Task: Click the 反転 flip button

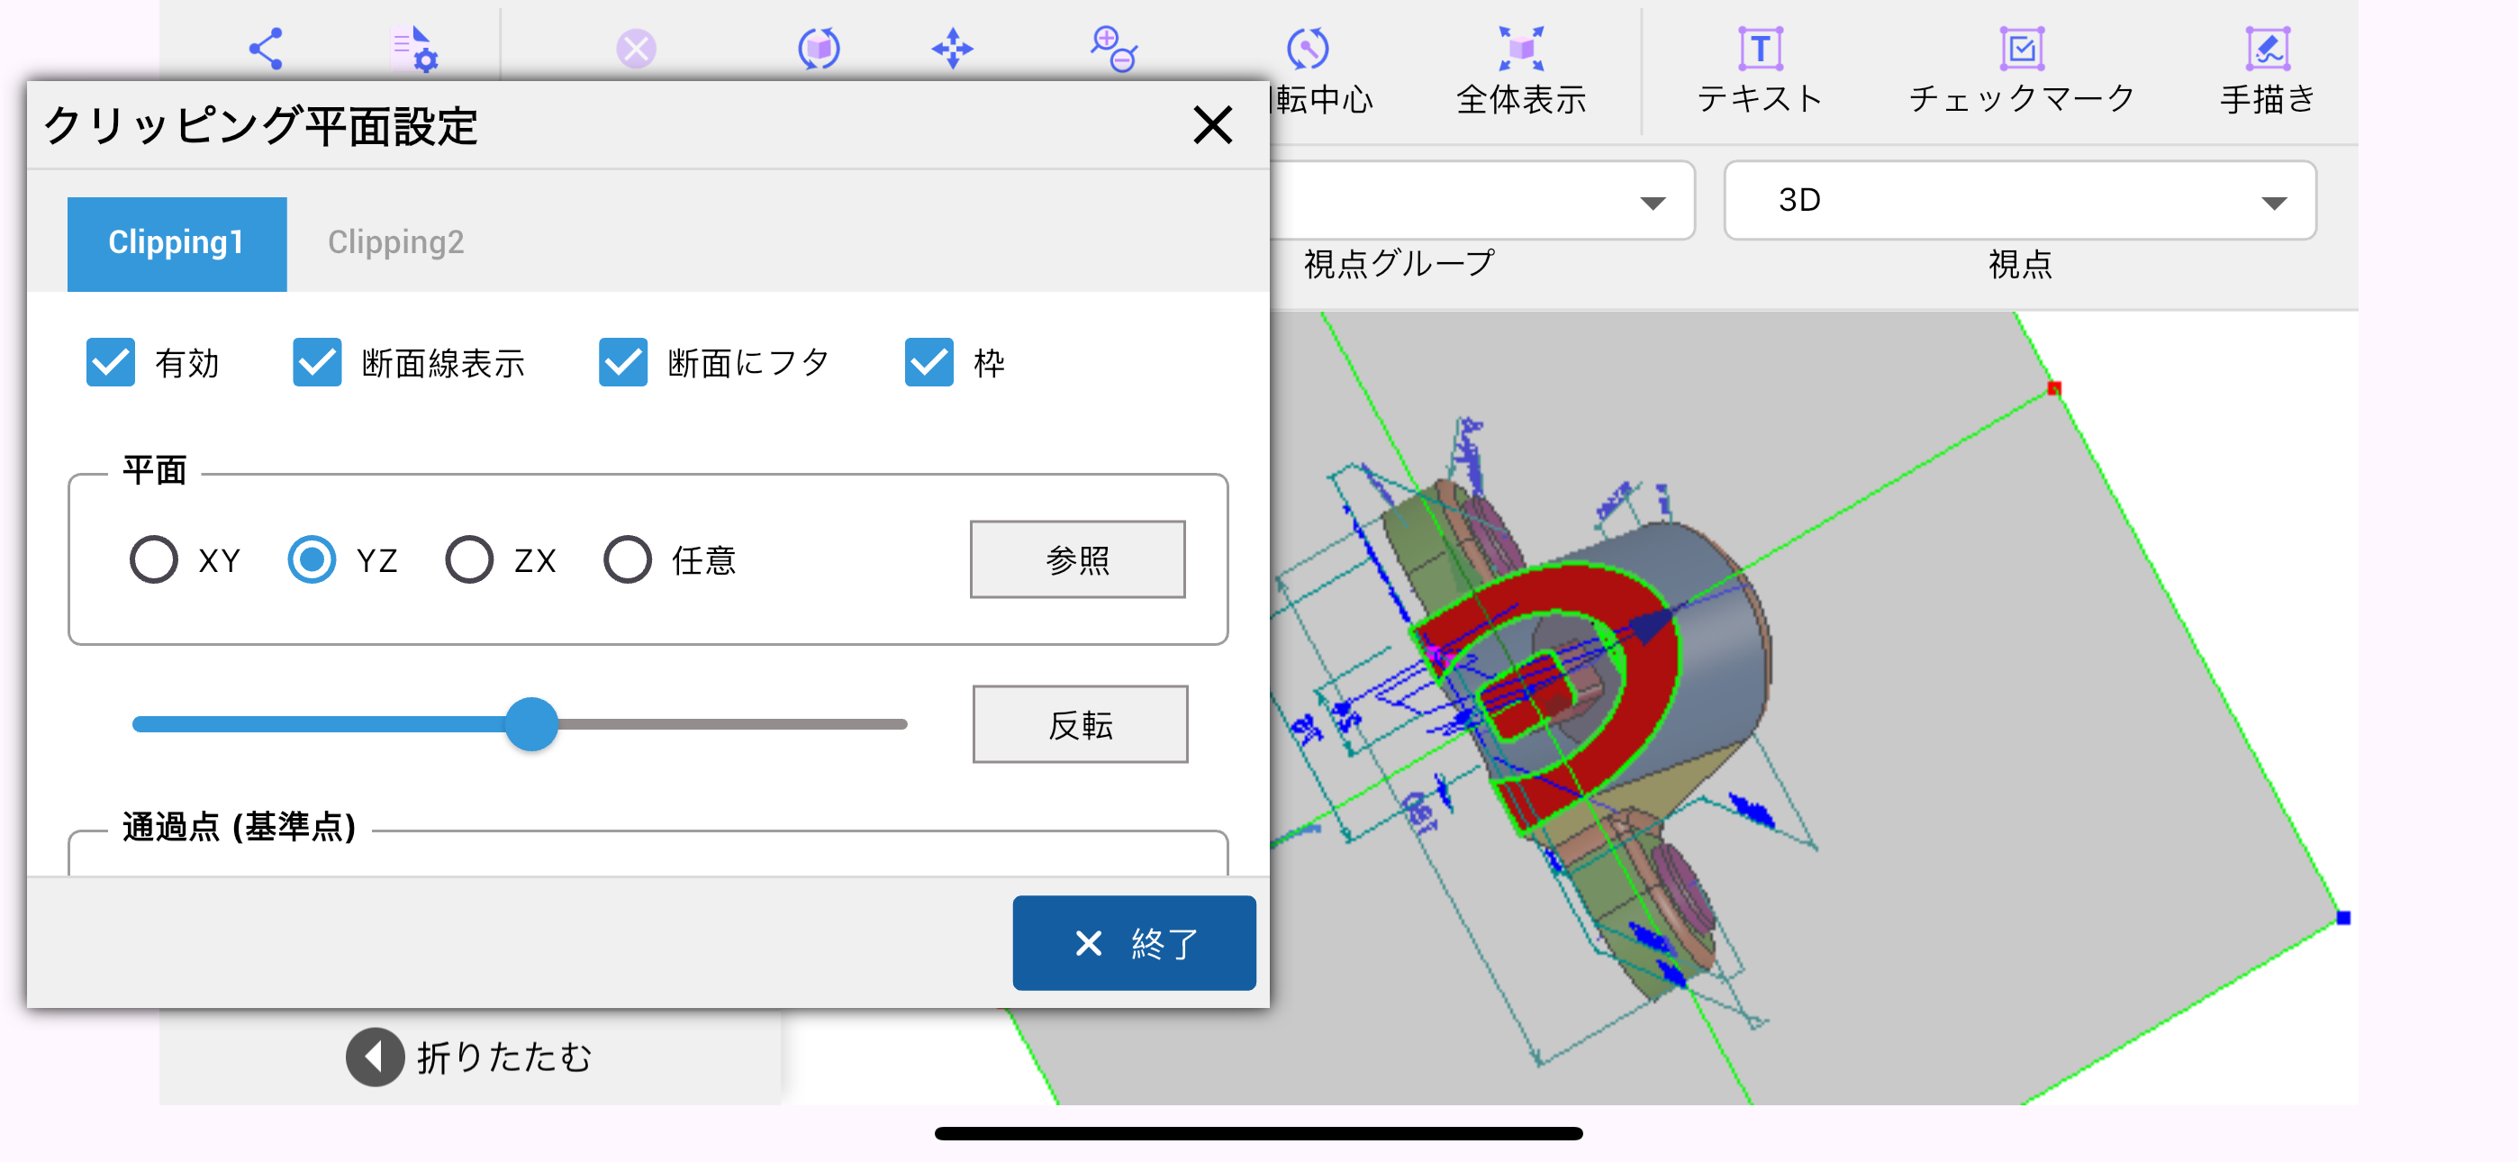Action: tap(1080, 725)
